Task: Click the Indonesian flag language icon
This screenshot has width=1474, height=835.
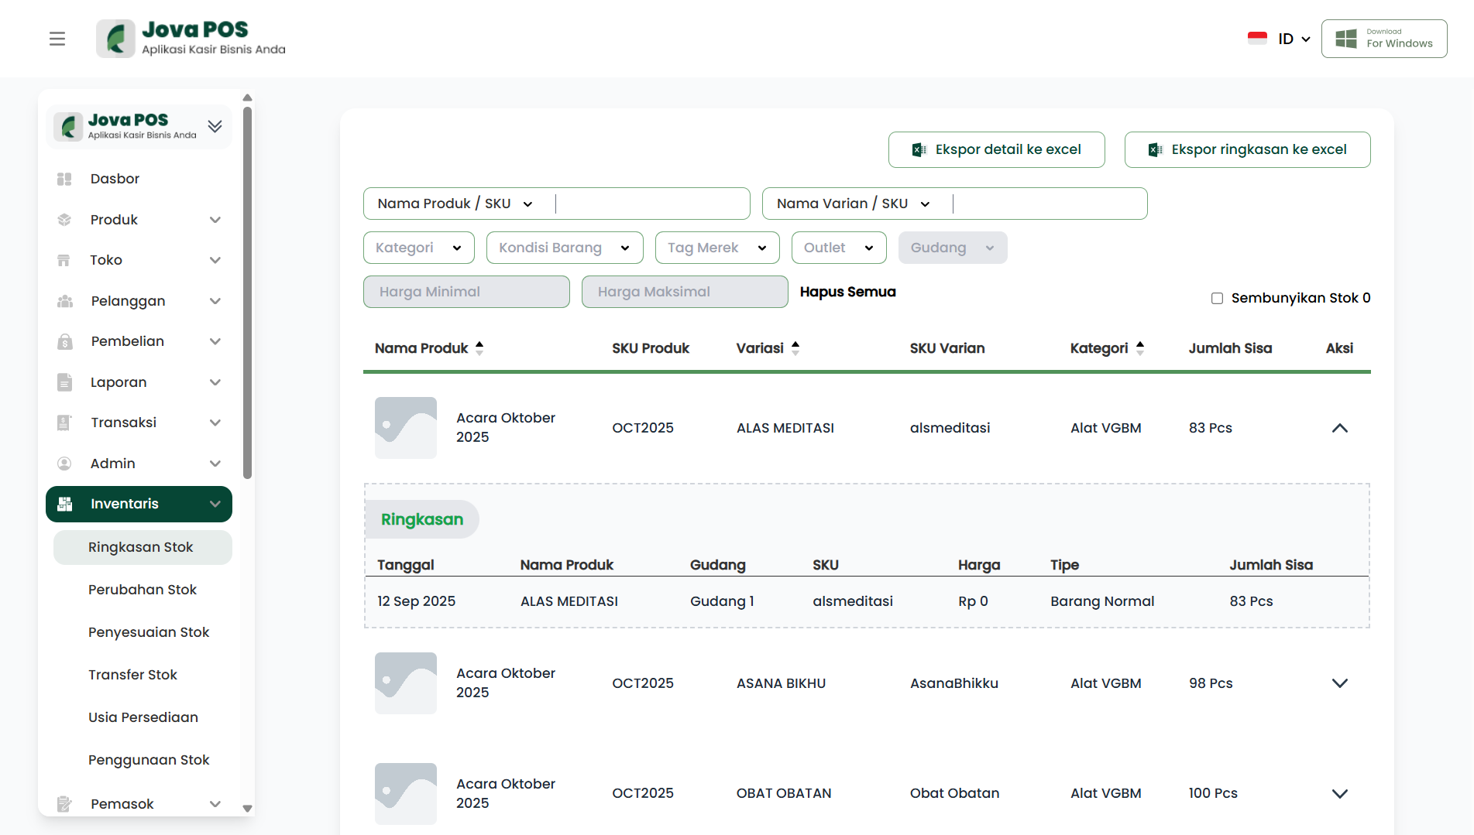Action: pyautogui.click(x=1257, y=39)
